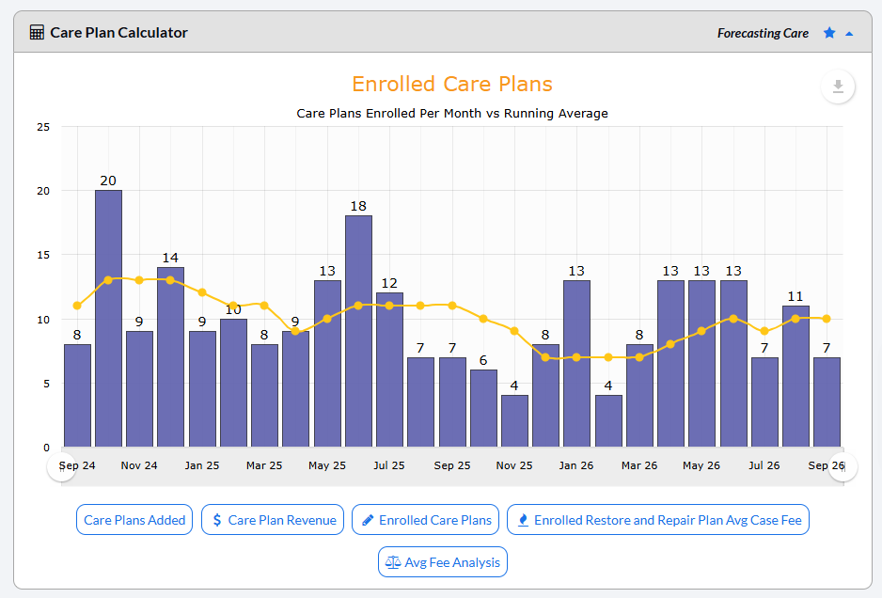Click the pencil icon on Enrolled Care Plans
The height and width of the screenshot is (598, 882).
pos(368,520)
